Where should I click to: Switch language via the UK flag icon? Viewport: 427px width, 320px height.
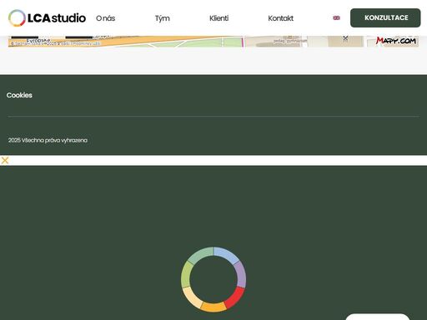pyautogui.click(x=336, y=18)
